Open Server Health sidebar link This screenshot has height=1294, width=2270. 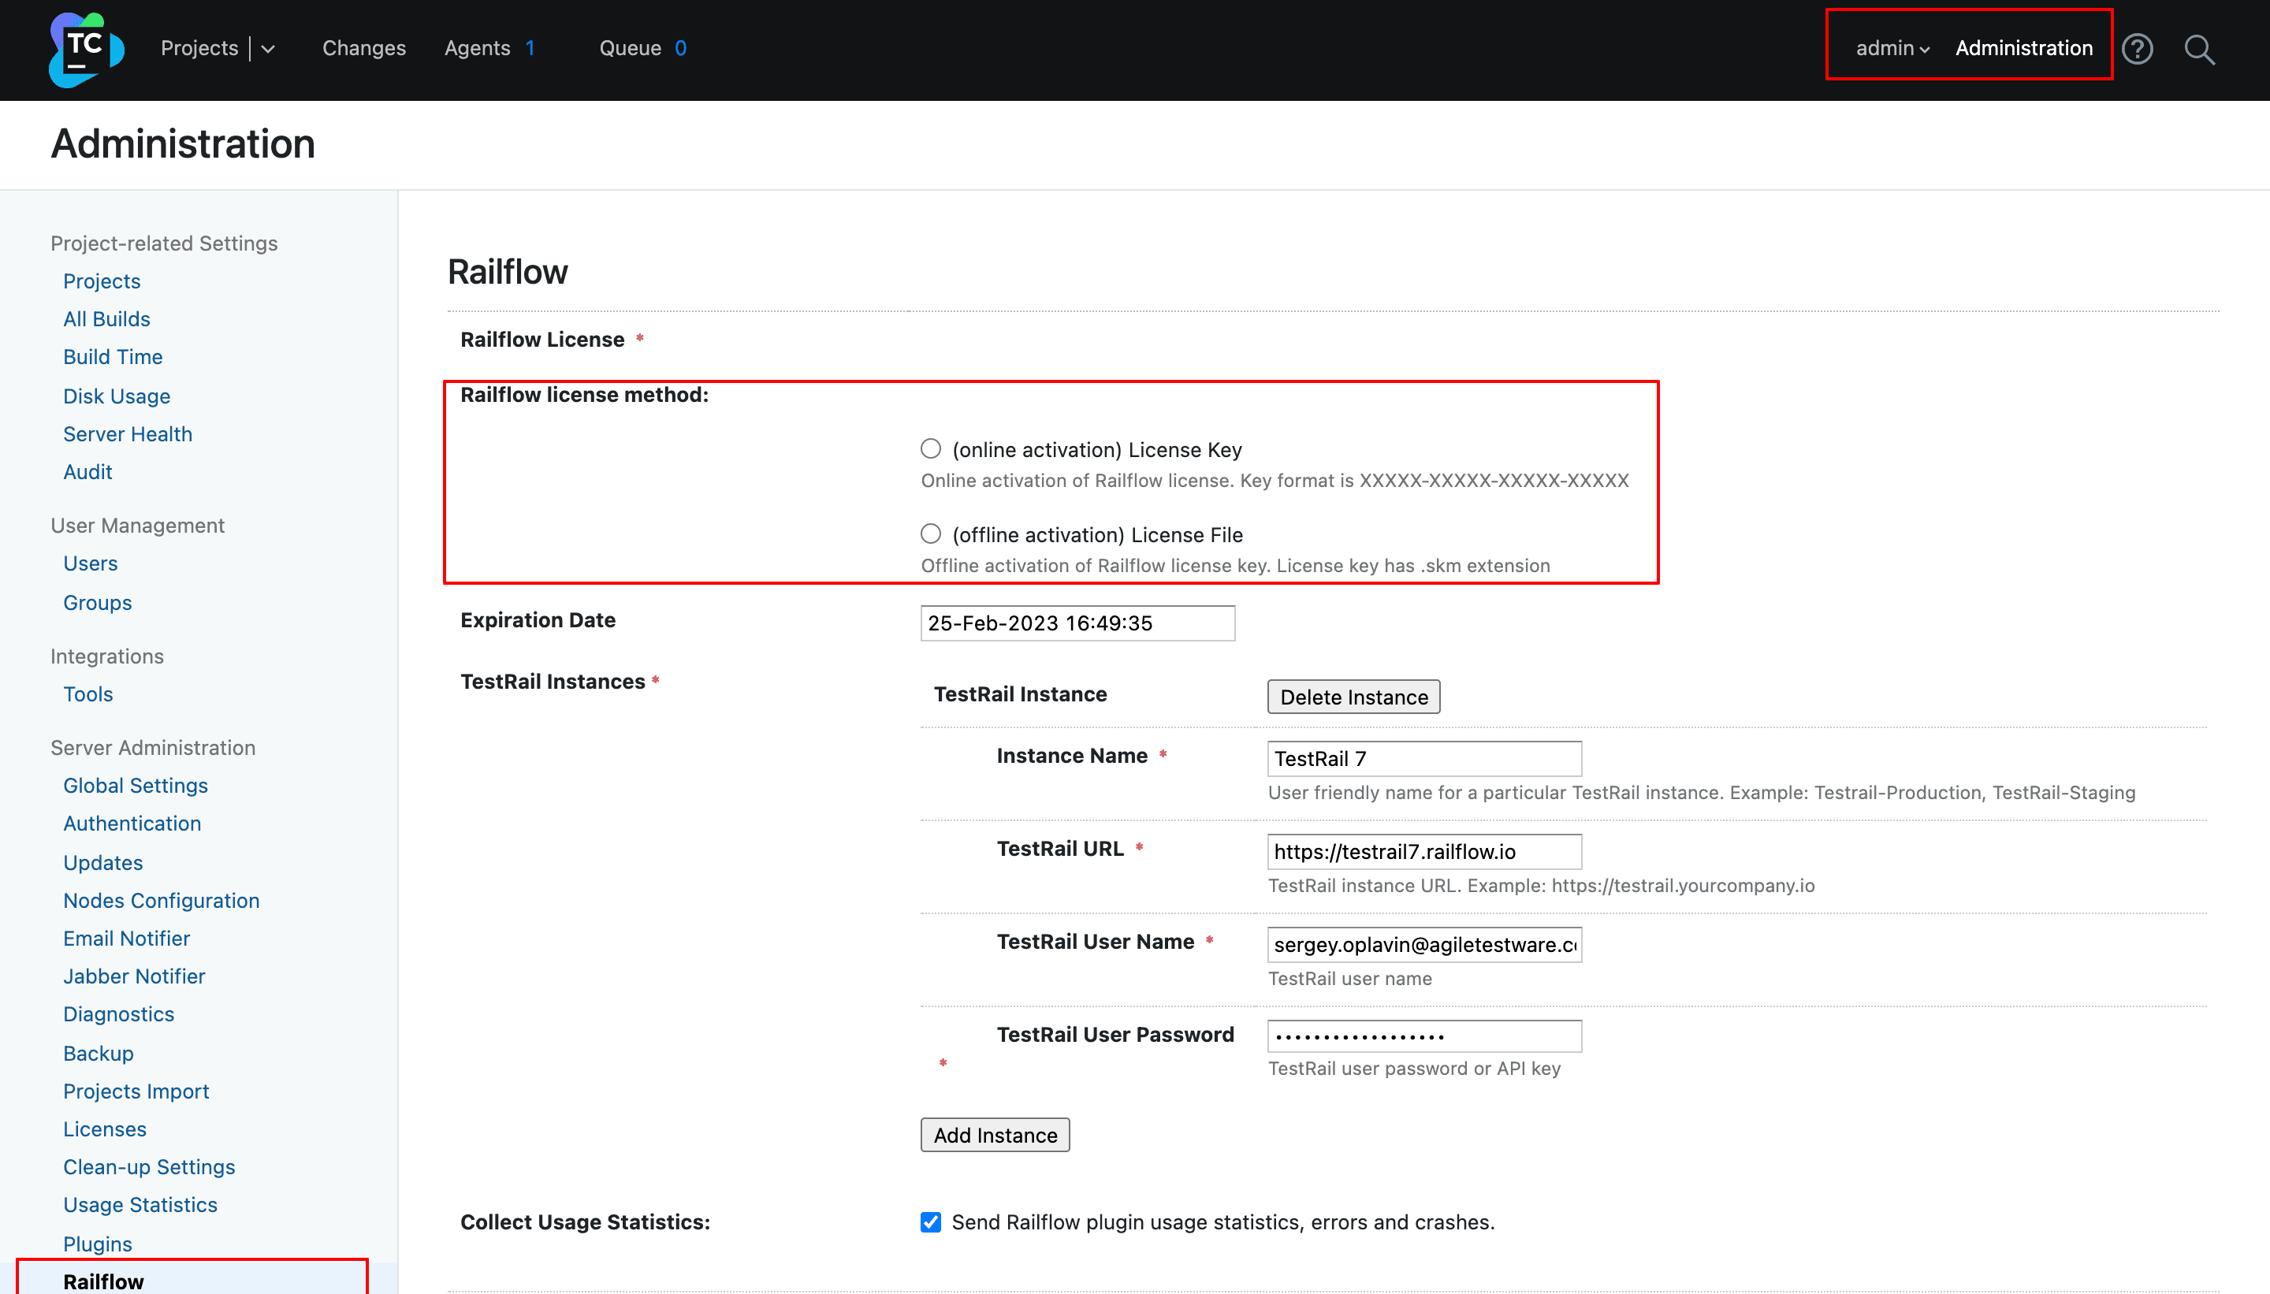pyautogui.click(x=127, y=433)
